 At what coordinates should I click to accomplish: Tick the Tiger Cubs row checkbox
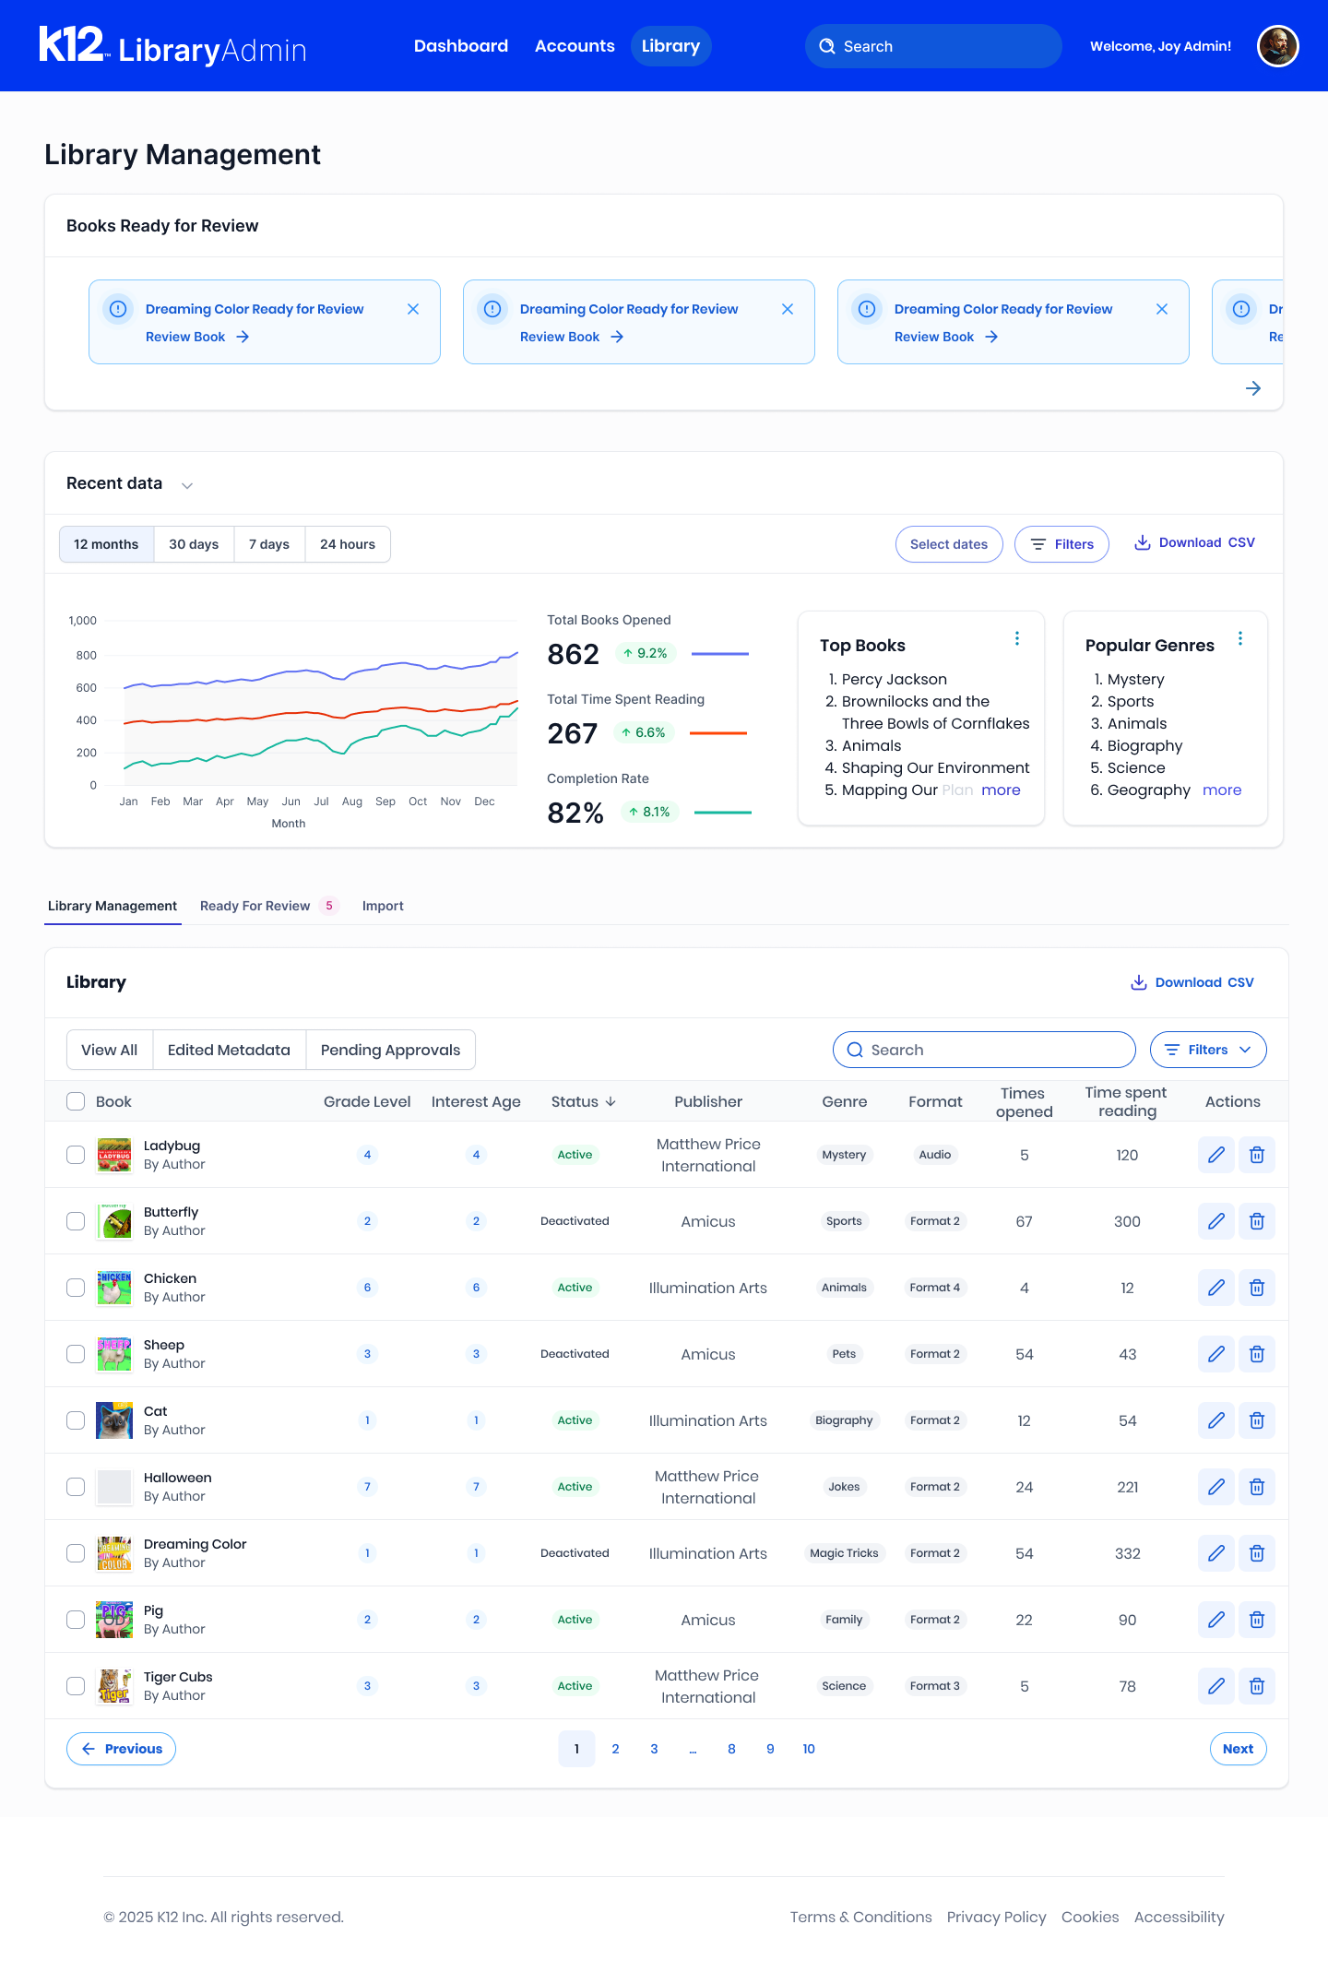click(x=76, y=1686)
